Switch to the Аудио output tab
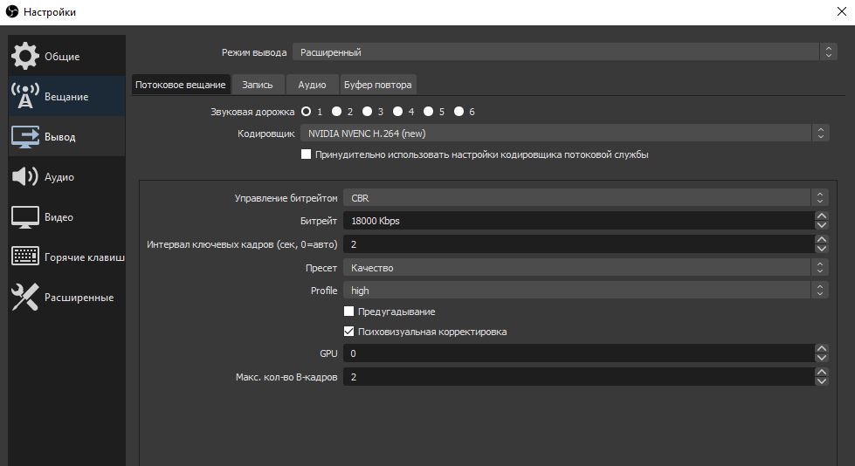This screenshot has width=855, height=466. click(312, 85)
